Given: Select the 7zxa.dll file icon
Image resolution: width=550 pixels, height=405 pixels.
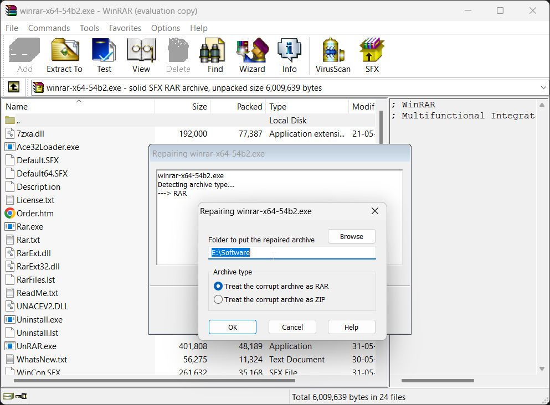Looking at the screenshot, I should (10, 133).
